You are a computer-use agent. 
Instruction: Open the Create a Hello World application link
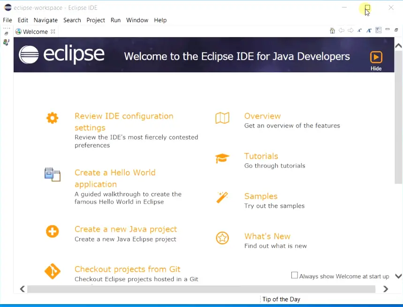(115, 178)
